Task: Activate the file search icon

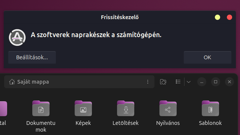Action: point(163,82)
